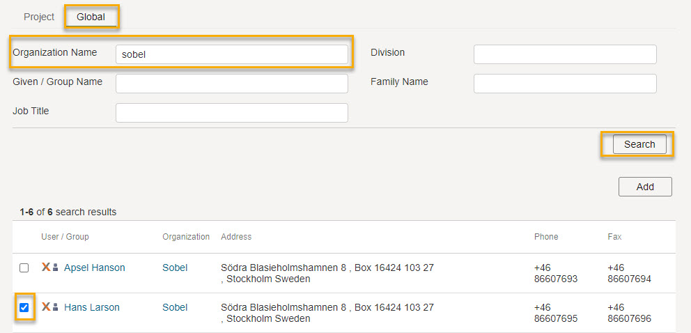This screenshot has width=691, height=333.
Task: Click the User / Group column header
Action: point(65,237)
